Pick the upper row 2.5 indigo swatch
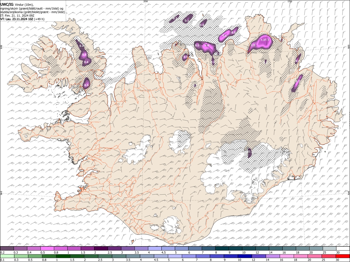The height and width of the screenshot is (262, 350). [x=114, y=249]
